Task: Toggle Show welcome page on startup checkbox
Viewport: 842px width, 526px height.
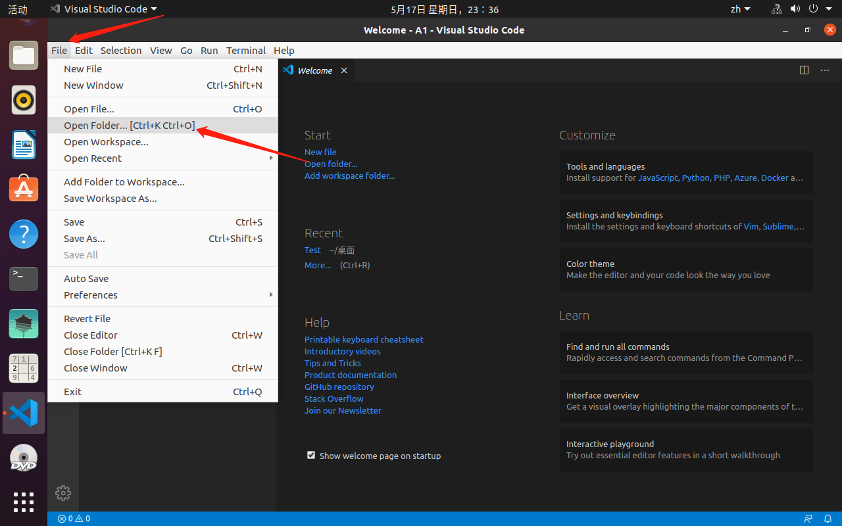Action: (x=311, y=455)
